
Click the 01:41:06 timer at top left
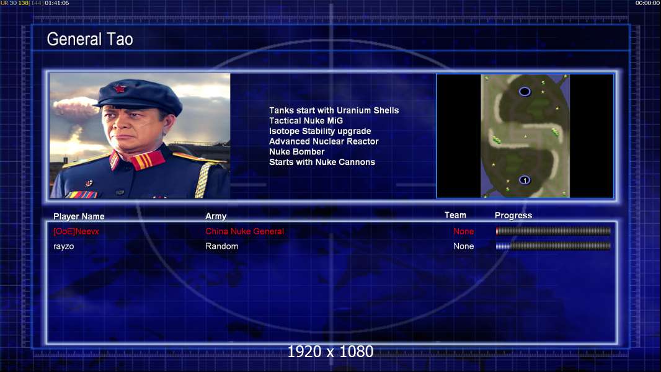pyautogui.click(x=57, y=3)
